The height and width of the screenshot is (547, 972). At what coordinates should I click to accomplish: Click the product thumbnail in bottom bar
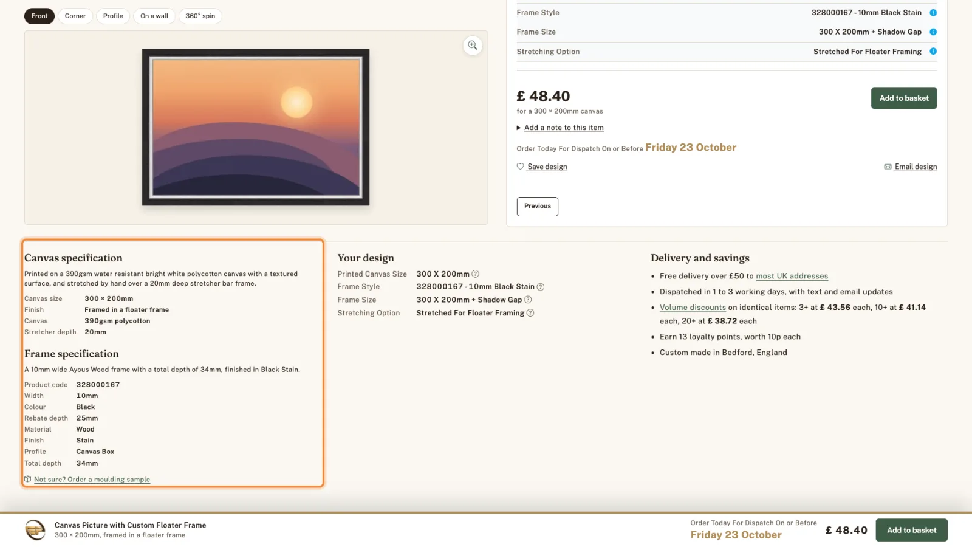pos(35,530)
